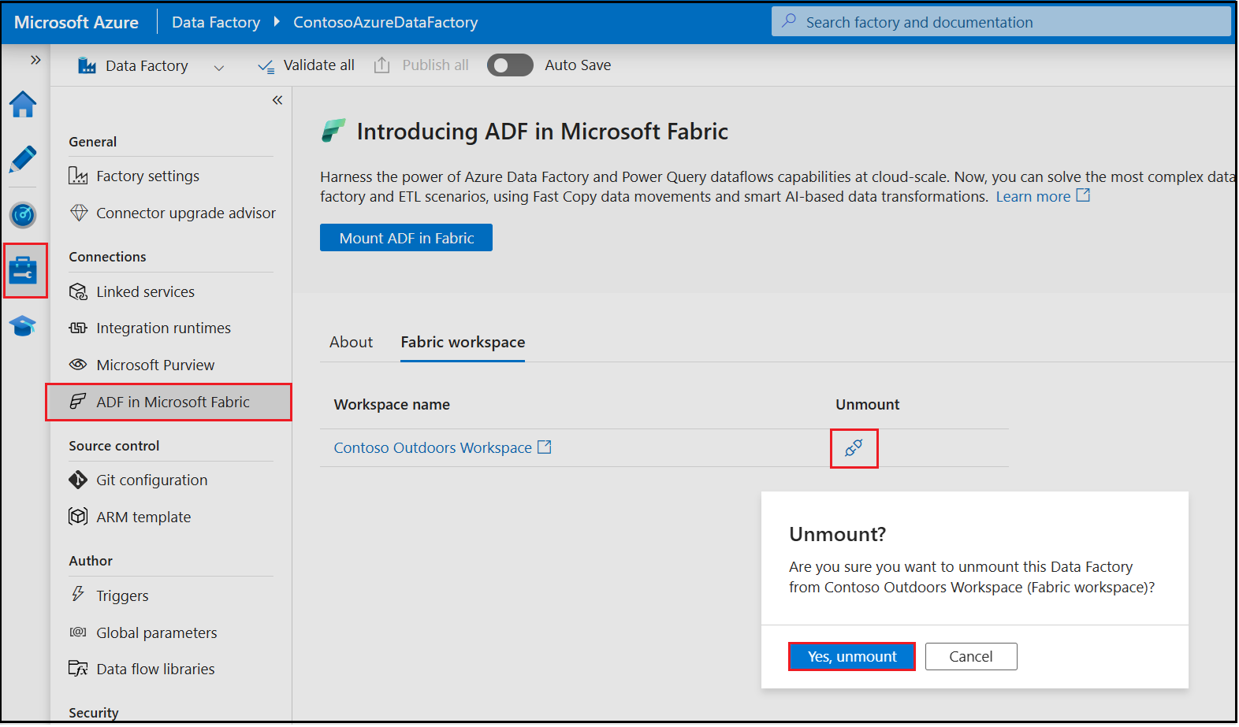Open Linked services

pyautogui.click(x=145, y=292)
